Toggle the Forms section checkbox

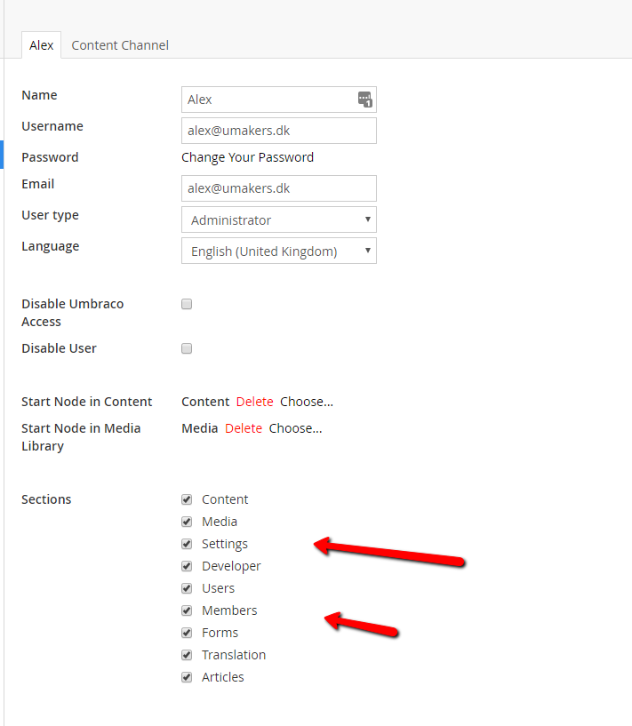[x=187, y=633]
